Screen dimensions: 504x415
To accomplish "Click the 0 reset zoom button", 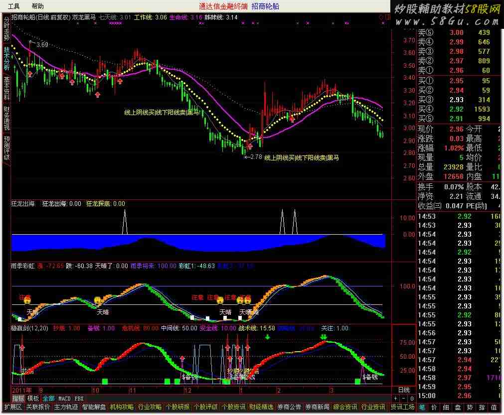I will click(412, 398).
